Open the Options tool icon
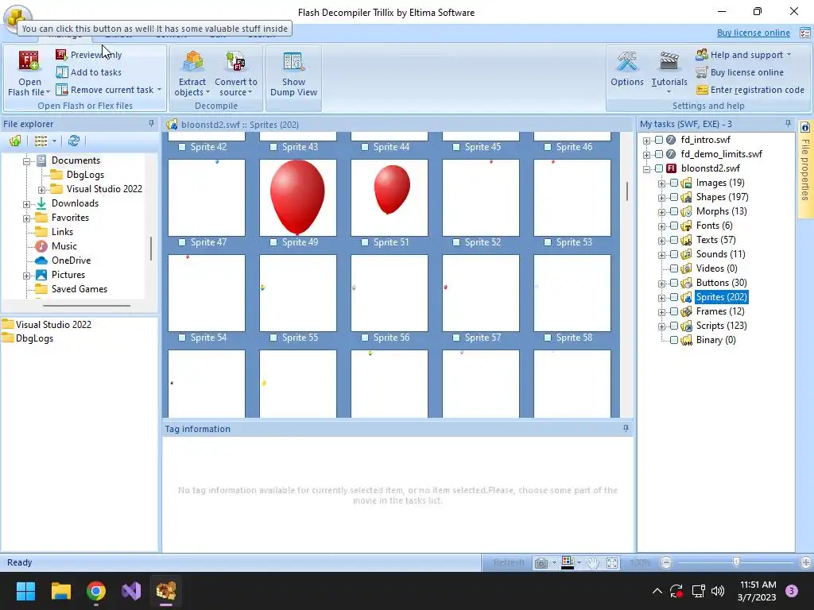 [x=627, y=61]
